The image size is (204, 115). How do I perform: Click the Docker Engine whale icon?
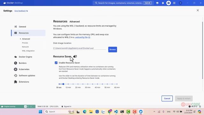(16, 57)
